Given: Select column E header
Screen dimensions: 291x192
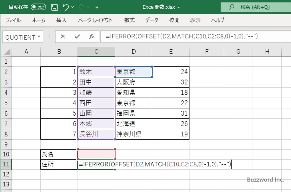Looking at the screenshot, I should click(x=171, y=52).
